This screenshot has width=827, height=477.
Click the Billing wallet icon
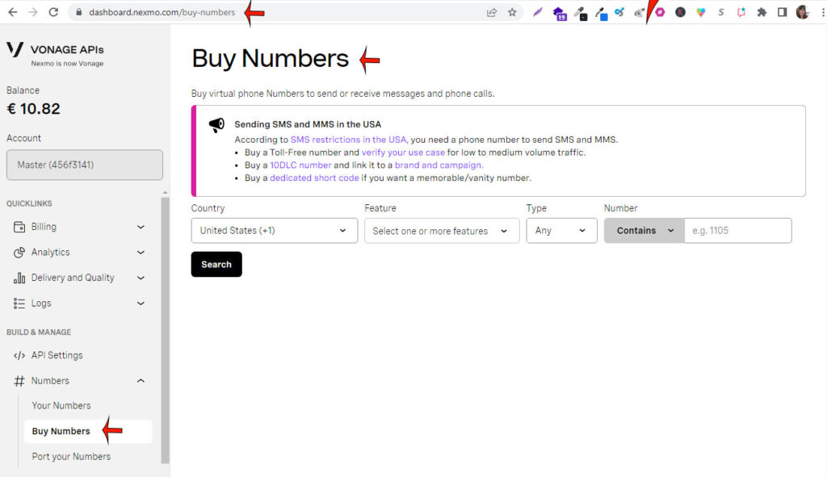[x=19, y=227]
